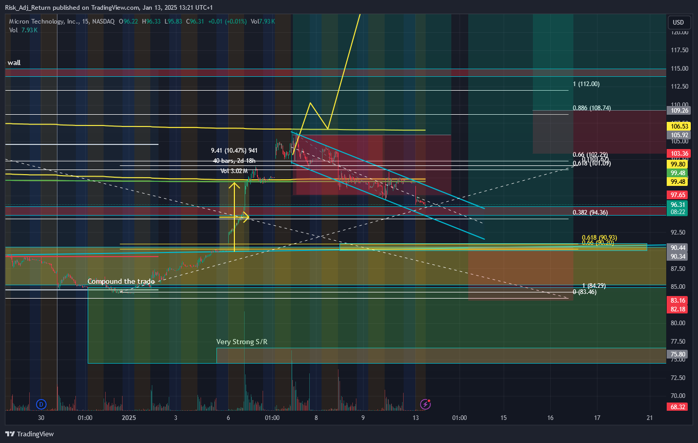
Task: Click the 'Vol 7.93 K' indicator legend
Action: point(24,30)
